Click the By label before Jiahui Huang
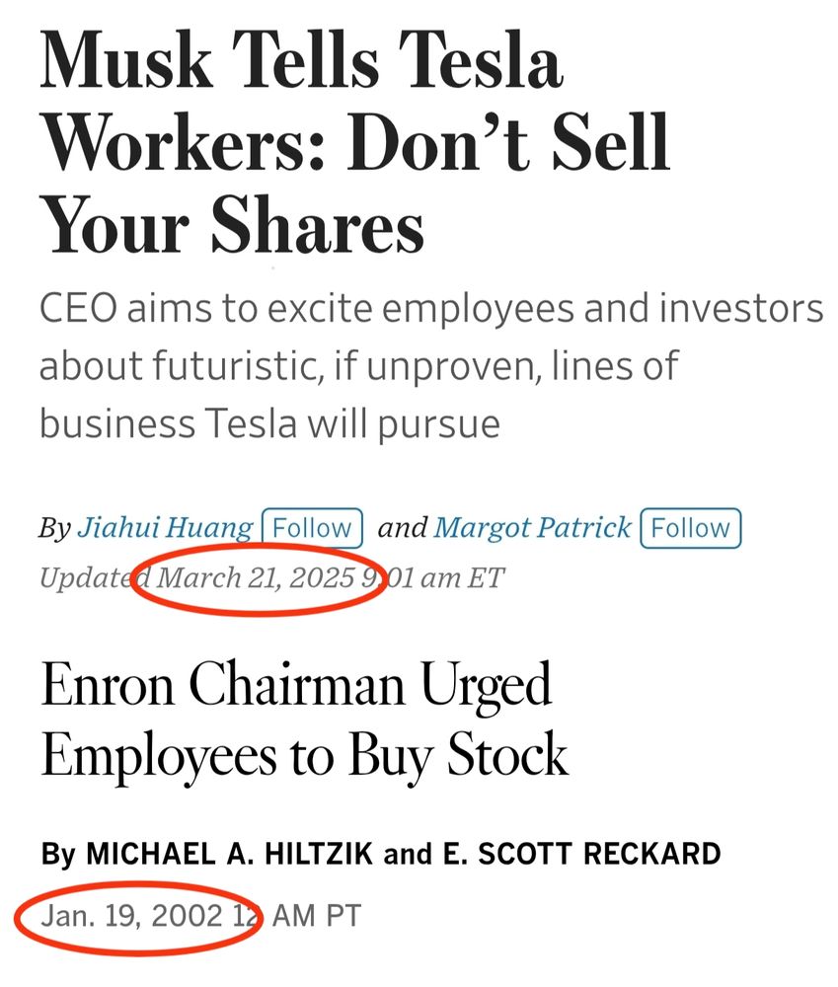The width and height of the screenshot is (838, 987). [54, 527]
